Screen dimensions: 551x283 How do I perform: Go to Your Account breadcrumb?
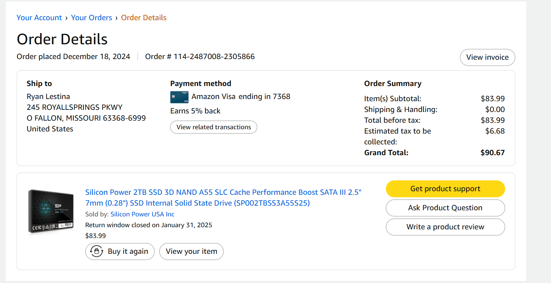coord(39,18)
